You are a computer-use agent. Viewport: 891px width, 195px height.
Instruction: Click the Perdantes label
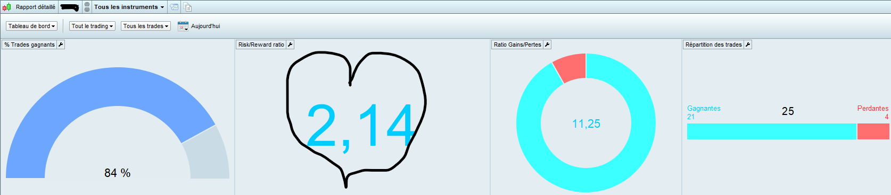click(873, 108)
